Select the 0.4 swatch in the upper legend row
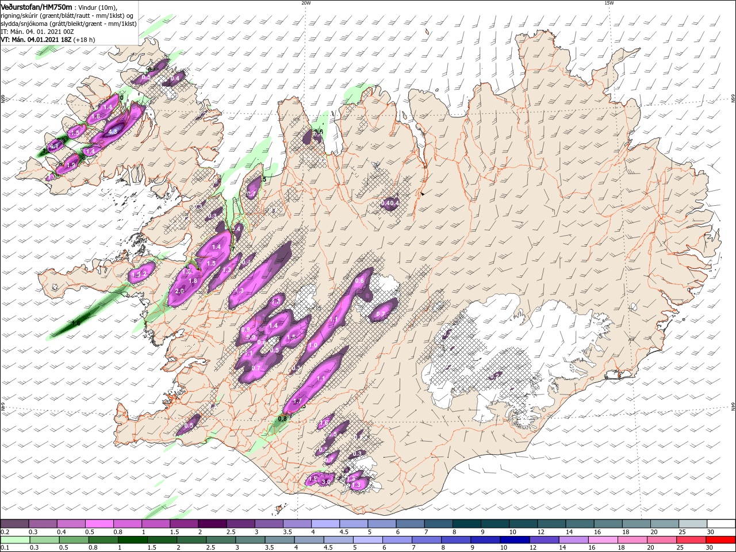The image size is (736, 552). [71, 524]
